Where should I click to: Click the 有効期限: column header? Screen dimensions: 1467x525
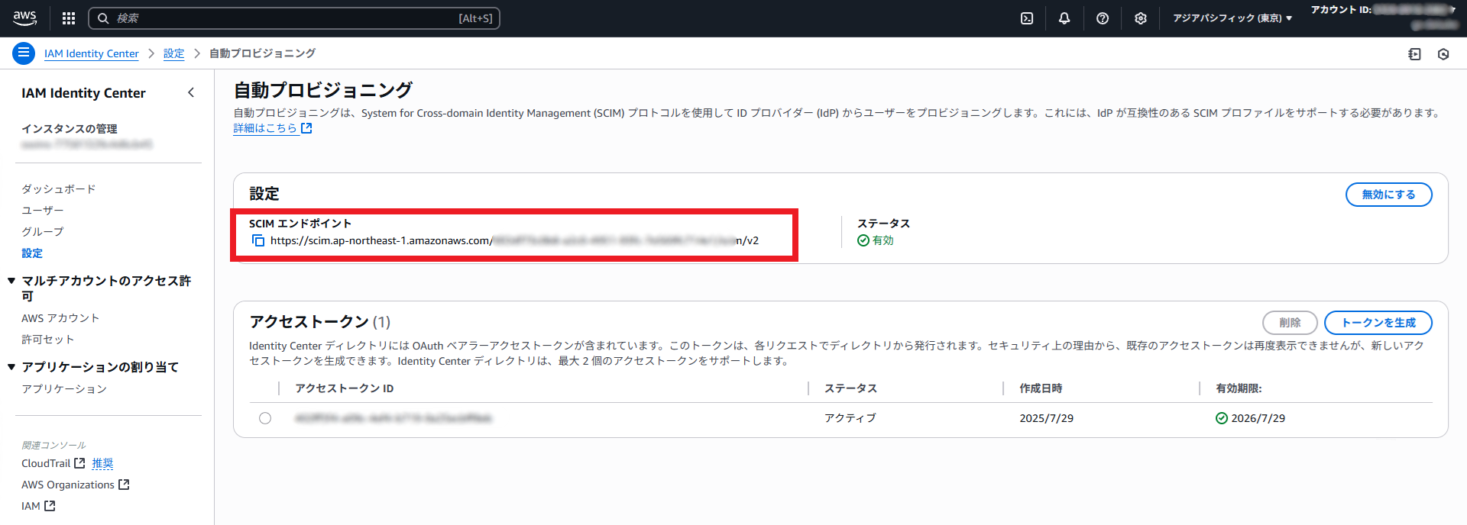coord(1239,388)
